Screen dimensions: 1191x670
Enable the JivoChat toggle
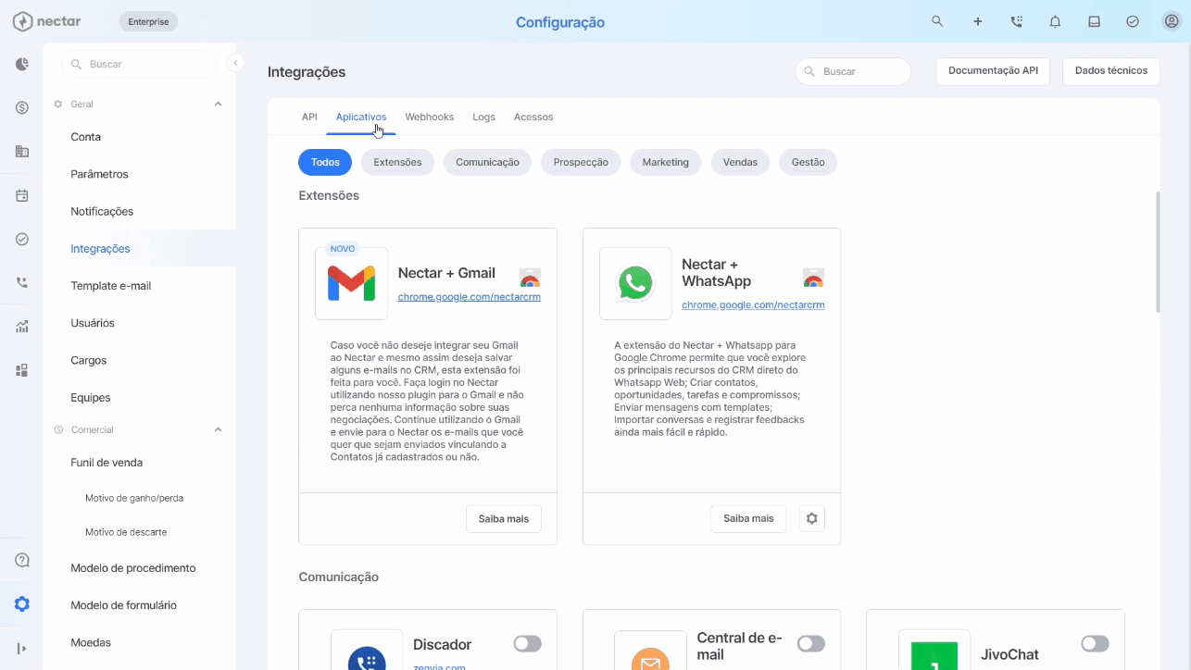(x=1095, y=643)
